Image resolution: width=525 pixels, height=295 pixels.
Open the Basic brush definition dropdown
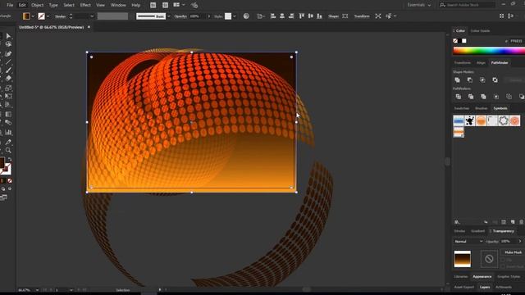click(169, 16)
